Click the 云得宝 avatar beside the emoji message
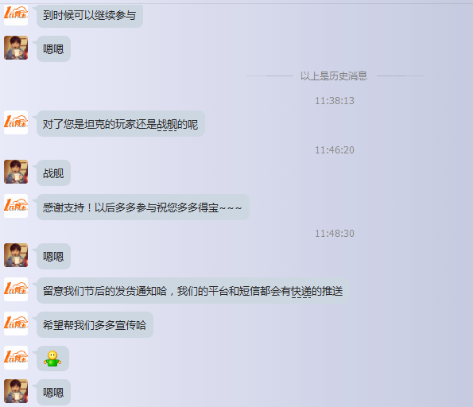This screenshot has width=473, height=407. pos(16,358)
